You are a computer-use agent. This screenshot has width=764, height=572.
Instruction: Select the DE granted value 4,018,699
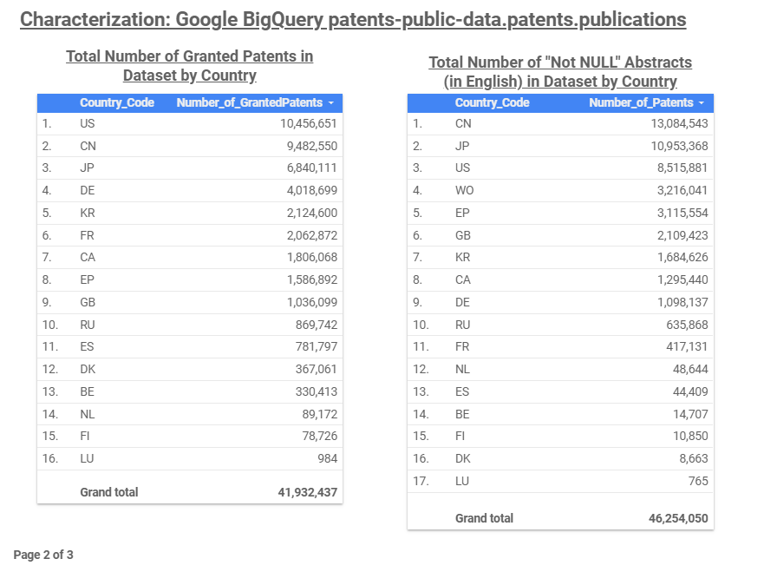[x=312, y=190]
